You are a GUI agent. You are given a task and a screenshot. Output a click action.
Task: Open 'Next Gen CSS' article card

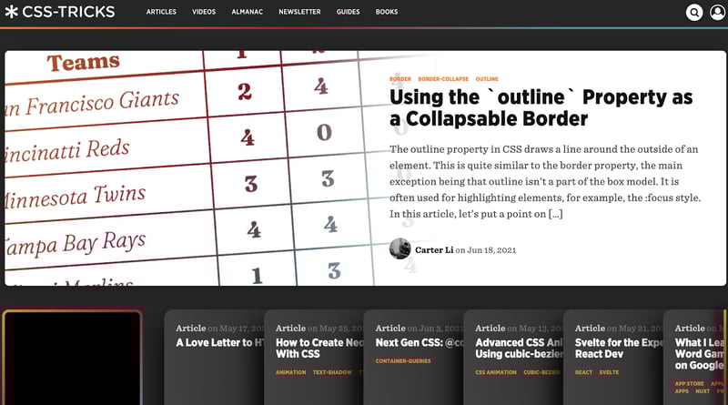(x=414, y=357)
